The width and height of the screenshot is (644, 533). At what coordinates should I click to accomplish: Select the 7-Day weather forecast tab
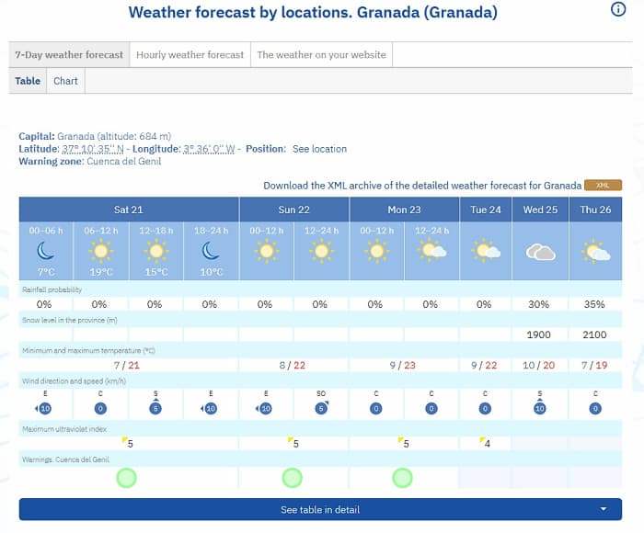point(69,55)
